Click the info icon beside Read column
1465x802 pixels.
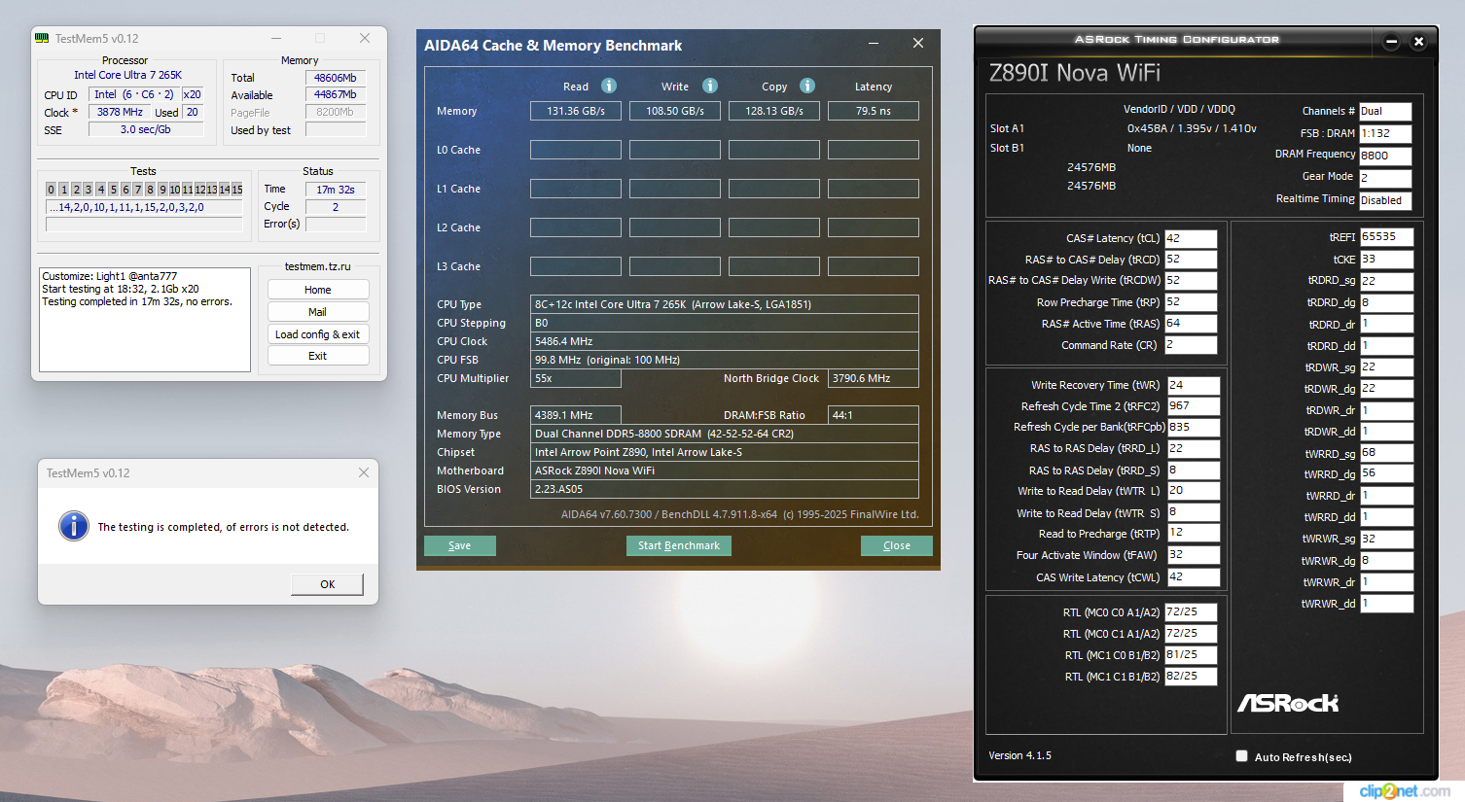[x=609, y=86]
